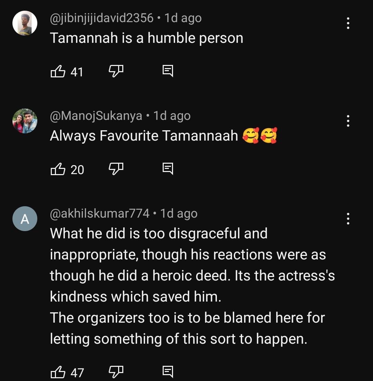373x381 pixels.
Task: Tap the gray 'A' avatar of @akhilskumar774
Action: pyautogui.click(x=25, y=219)
